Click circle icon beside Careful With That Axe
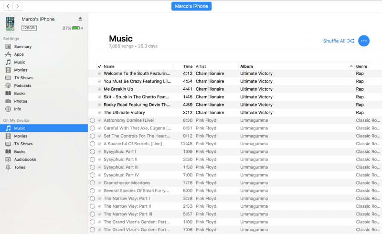This screenshot has width=382, height=234. point(92,128)
